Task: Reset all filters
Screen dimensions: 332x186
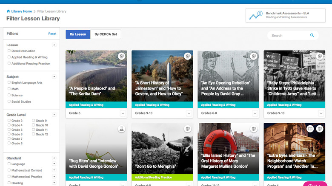Action: [52, 34]
